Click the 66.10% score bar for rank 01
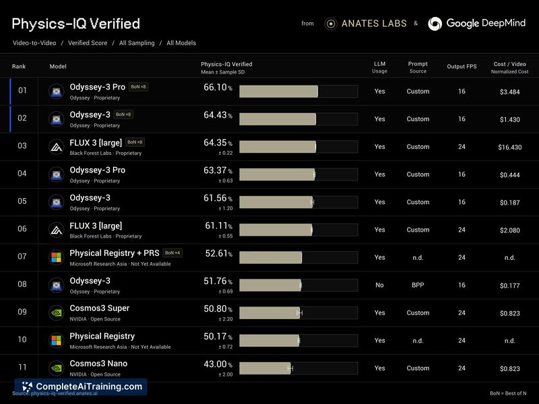 (x=298, y=92)
